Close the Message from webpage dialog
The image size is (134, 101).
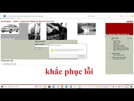click(85, 45)
